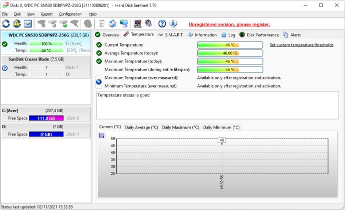Screen dimensions: 345x210
Task: Save the temperature graph with floppy icon
Action: pyautogui.click(x=102, y=135)
